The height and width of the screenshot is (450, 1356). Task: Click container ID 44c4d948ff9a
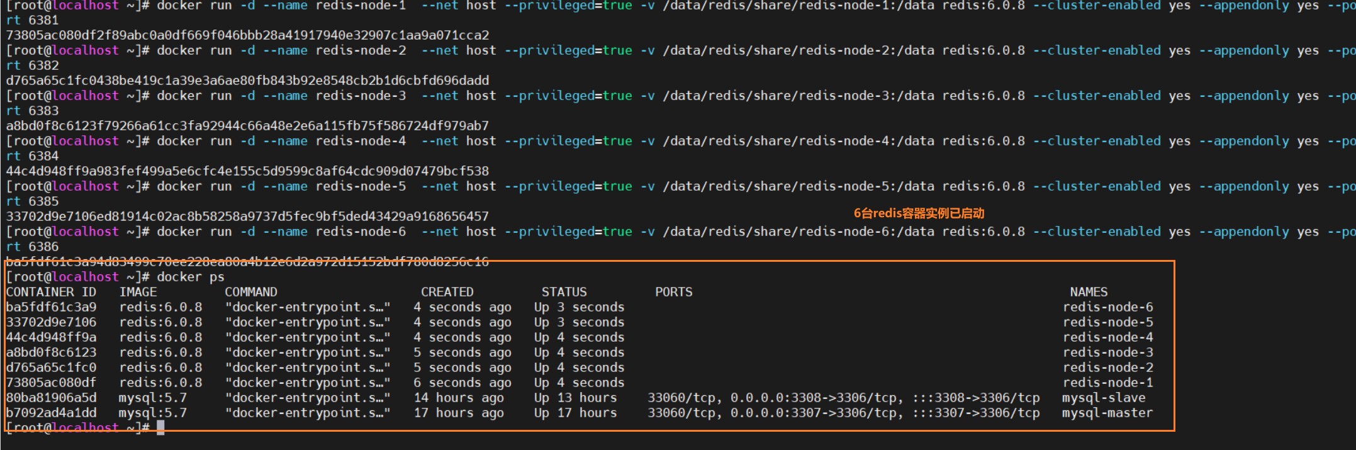click(x=51, y=337)
